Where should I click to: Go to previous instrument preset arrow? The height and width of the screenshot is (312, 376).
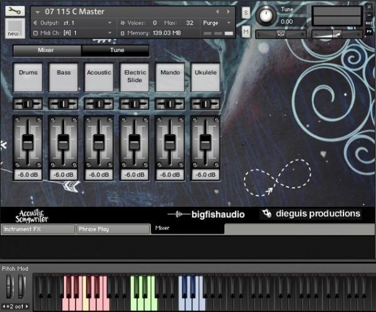click(x=217, y=11)
